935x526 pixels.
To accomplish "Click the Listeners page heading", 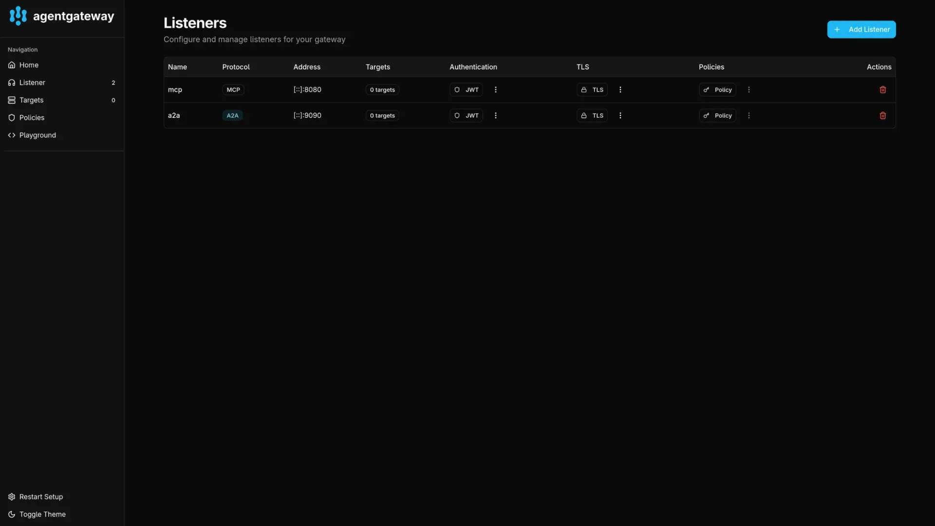I will point(195,23).
